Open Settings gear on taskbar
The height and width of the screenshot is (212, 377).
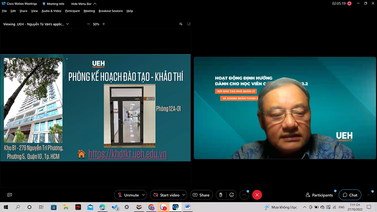(x=127, y=207)
